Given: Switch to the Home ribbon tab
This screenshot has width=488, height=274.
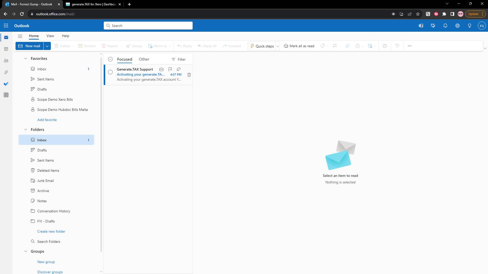Looking at the screenshot, I should (34, 36).
